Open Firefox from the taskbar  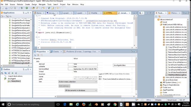click(84, 104)
